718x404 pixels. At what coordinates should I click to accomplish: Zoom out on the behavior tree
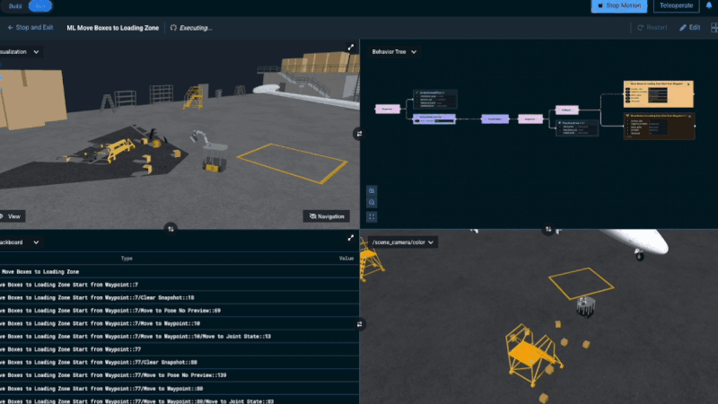(372, 204)
